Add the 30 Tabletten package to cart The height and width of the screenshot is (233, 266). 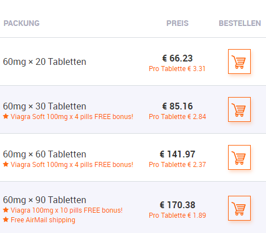[x=239, y=109]
